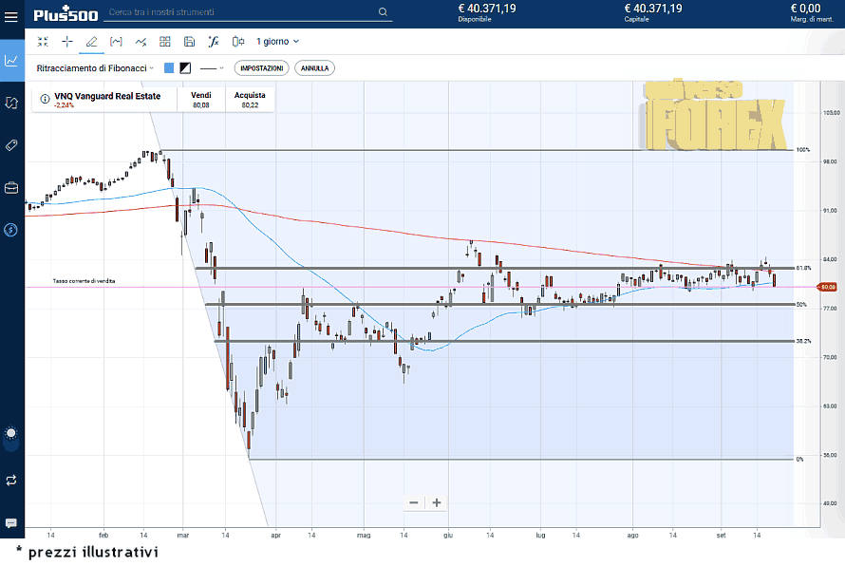Open the price tag sidebar item

pos(11,145)
